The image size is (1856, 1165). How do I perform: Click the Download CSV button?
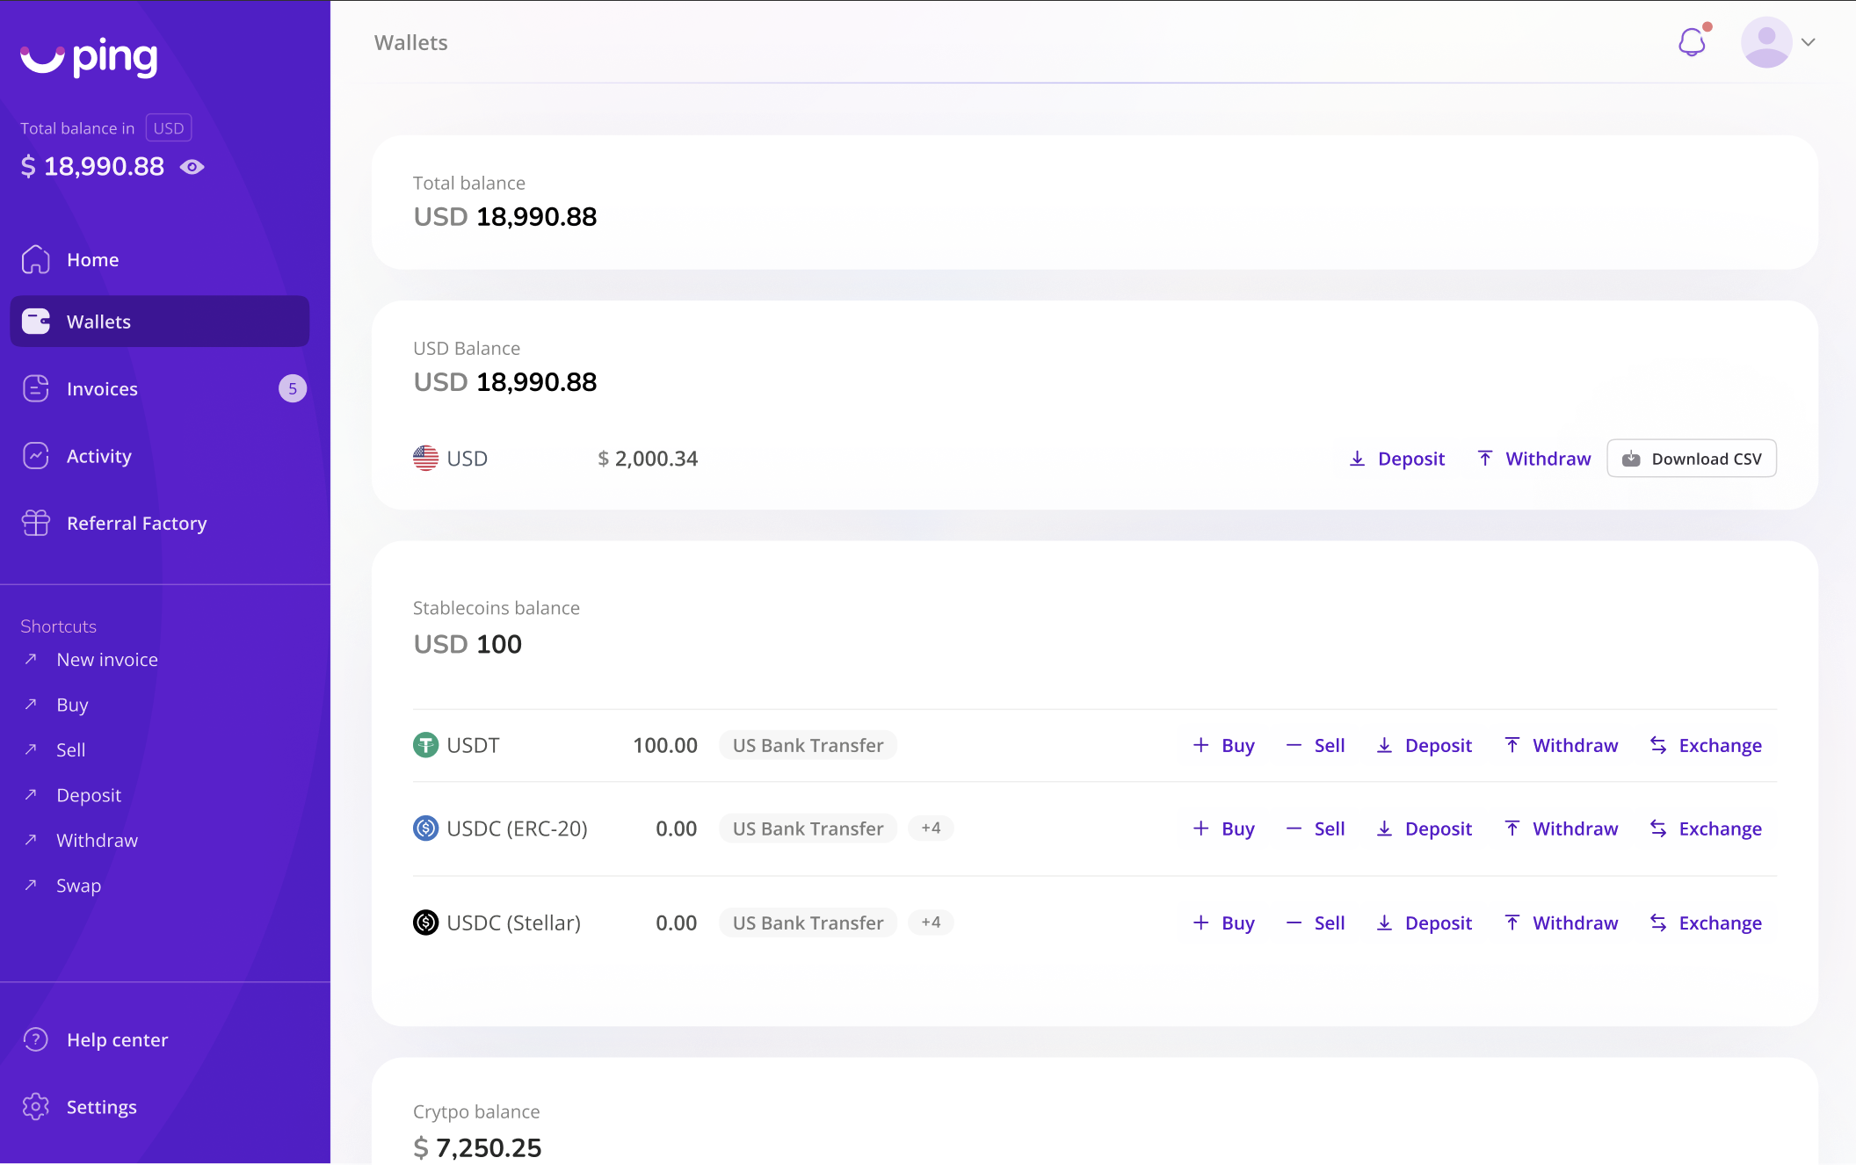tap(1691, 459)
